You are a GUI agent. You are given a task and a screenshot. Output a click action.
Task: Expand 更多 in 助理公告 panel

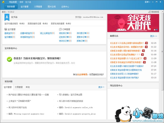click(153, 36)
